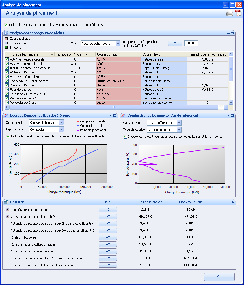This screenshot has height=285, width=244.
Task: Click the printer icon
Action: 230,13
